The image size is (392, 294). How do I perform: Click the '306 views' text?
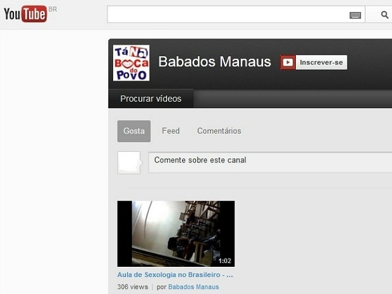point(133,287)
